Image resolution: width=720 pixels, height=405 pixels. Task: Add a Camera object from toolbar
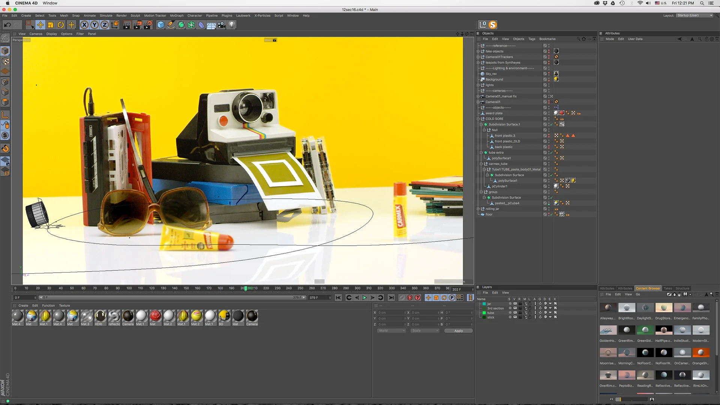222,25
